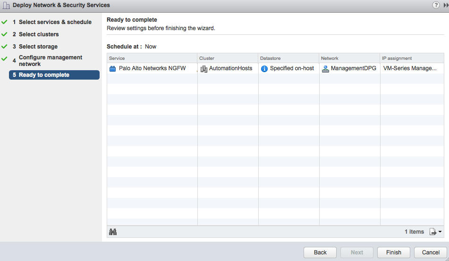
Task: Sort by the Network column header
Action: point(349,58)
